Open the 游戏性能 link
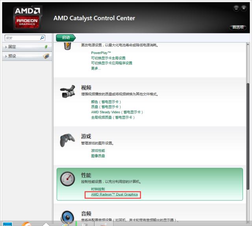Viewport: 252px width, 226px height. tap(98, 151)
